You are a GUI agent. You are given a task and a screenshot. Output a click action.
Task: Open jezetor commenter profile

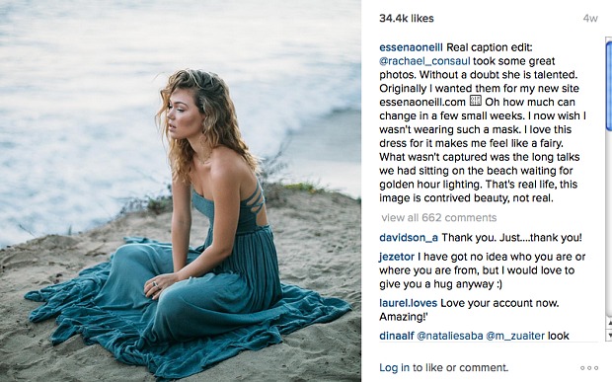(x=397, y=257)
